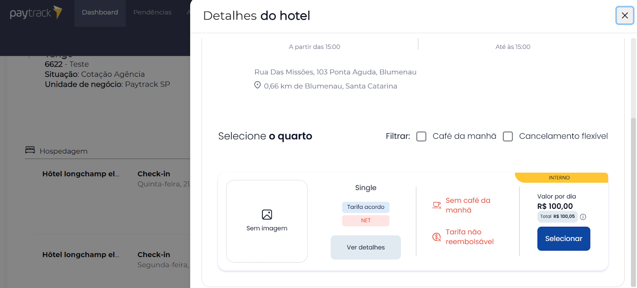The height and width of the screenshot is (288, 637).
Task: Click the first Hôtel longchamp entry
Action: [x=81, y=174]
